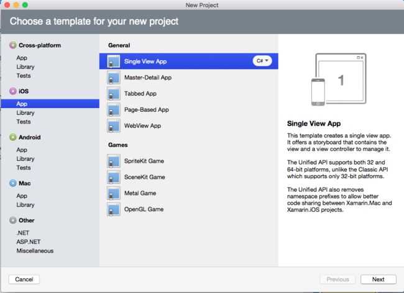Viewport: 404px width, 293px height.
Task: Choose the Master-Detail App template label
Action: 148,78
